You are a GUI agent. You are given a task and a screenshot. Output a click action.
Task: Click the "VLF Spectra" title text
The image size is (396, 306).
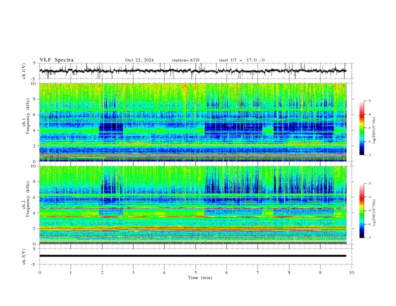click(56, 60)
